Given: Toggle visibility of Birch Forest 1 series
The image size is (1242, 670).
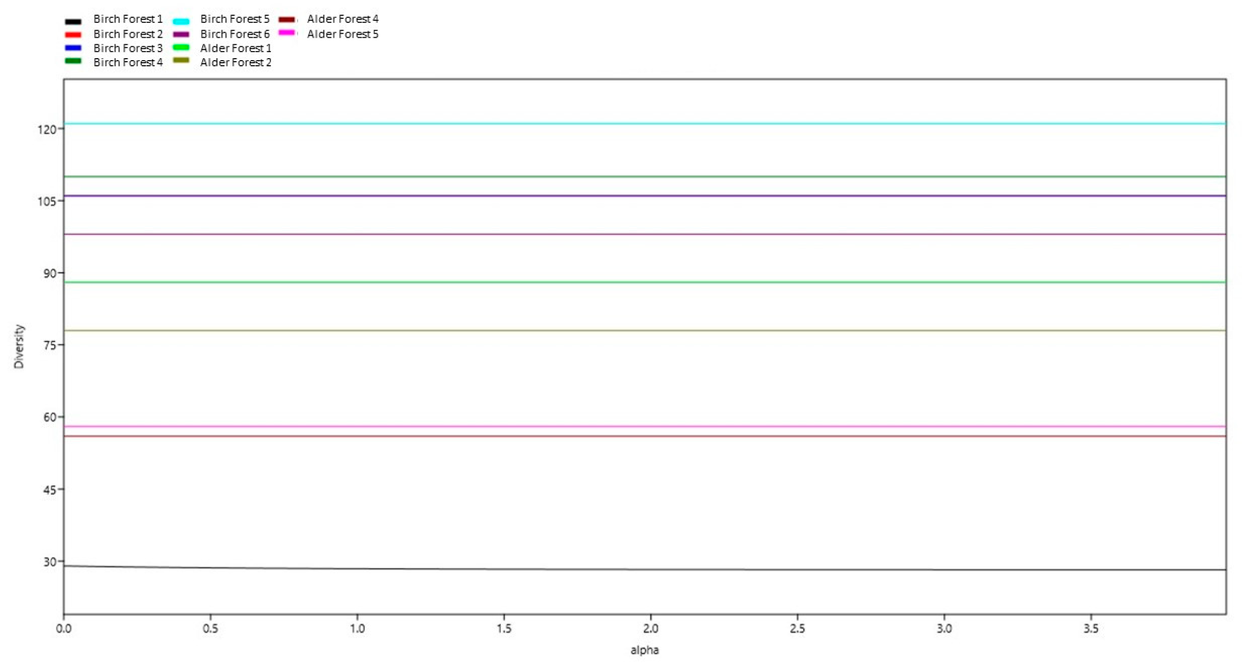Looking at the screenshot, I should 127,19.
